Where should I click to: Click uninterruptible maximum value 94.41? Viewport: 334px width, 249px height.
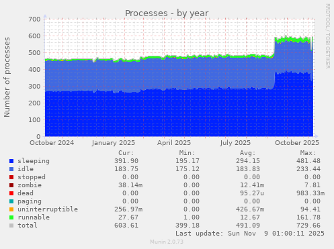click(310, 209)
